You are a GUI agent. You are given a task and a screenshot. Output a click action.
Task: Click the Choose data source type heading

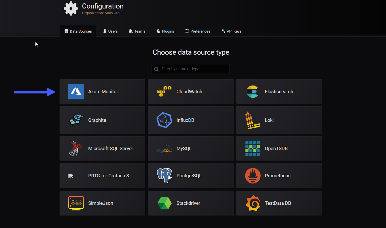(191, 52)
